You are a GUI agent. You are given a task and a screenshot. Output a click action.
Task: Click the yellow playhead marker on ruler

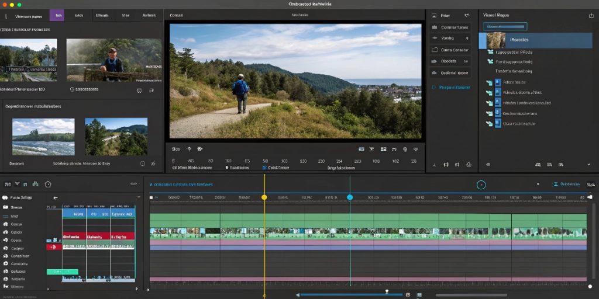click(264, 197)
